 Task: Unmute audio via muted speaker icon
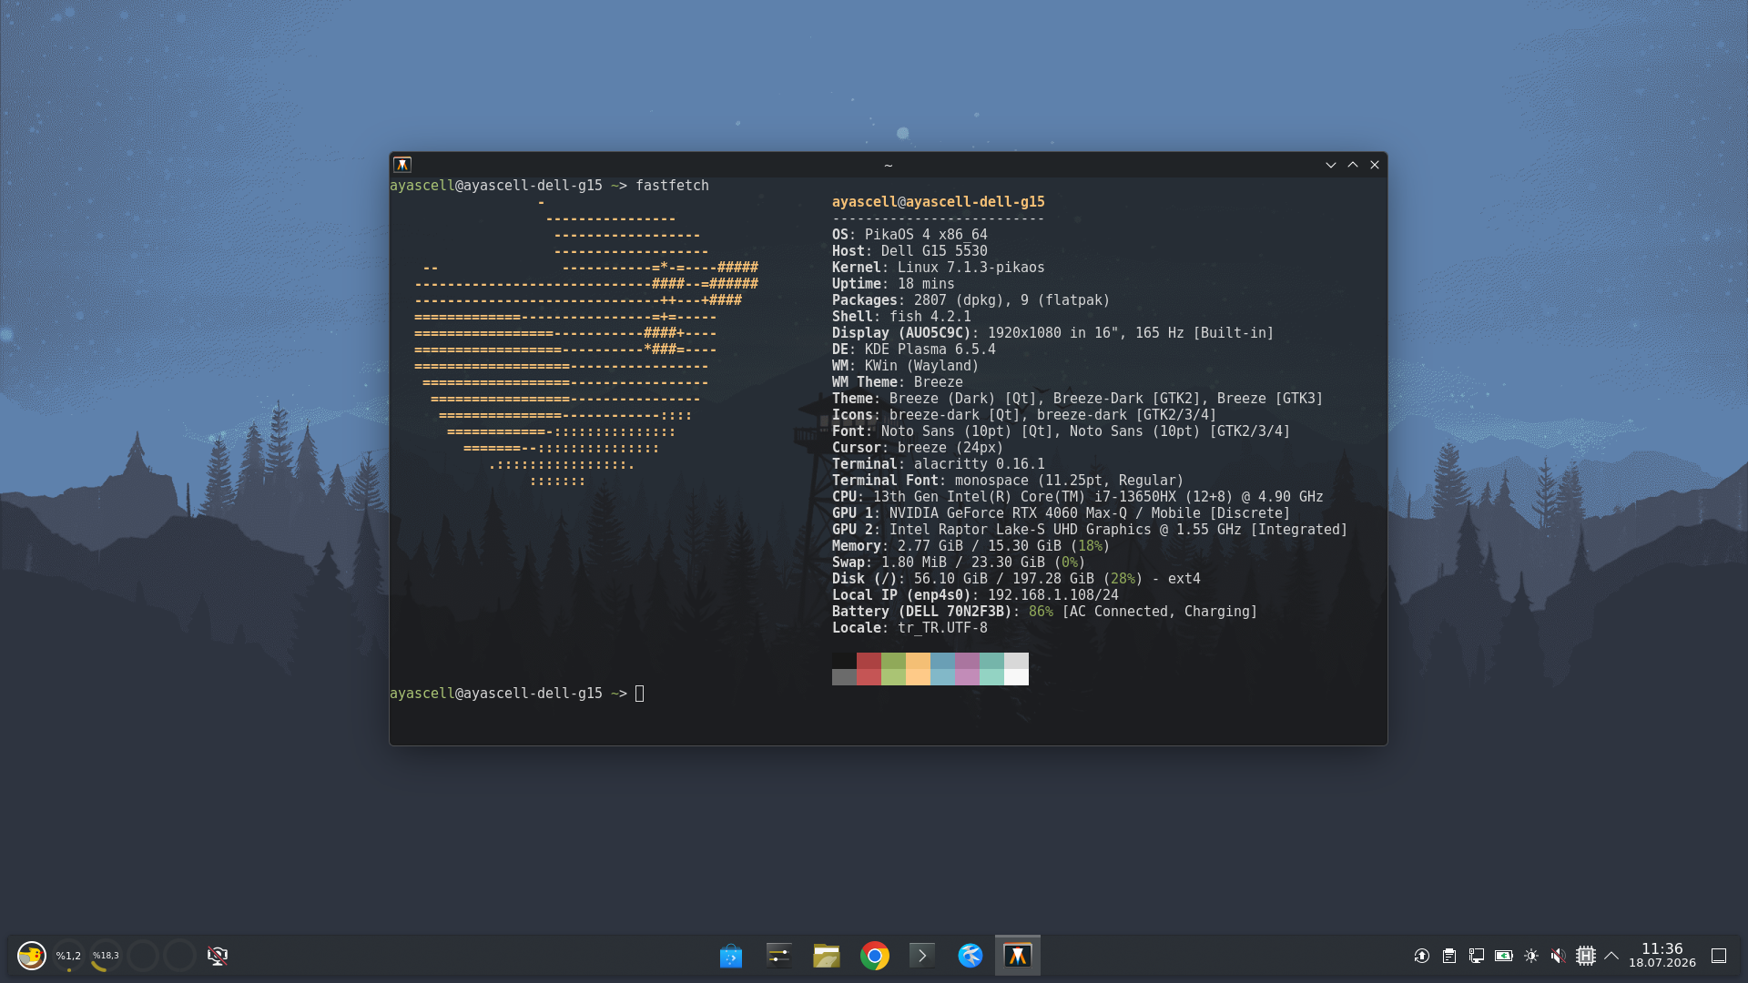[1559, 956]
